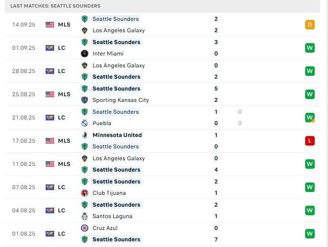This screenshot has height=247, width=328.
Task: Click the LC competition flag on 01.09.25
Action: click(x=50, y=48)
